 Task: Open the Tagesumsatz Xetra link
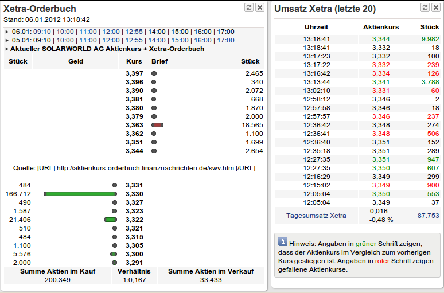[x=316, y=216]
